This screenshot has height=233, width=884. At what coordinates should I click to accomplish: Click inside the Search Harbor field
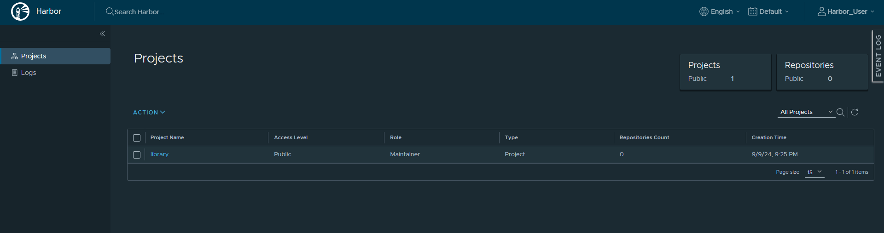pyautogui.click(x=140, y=12)
